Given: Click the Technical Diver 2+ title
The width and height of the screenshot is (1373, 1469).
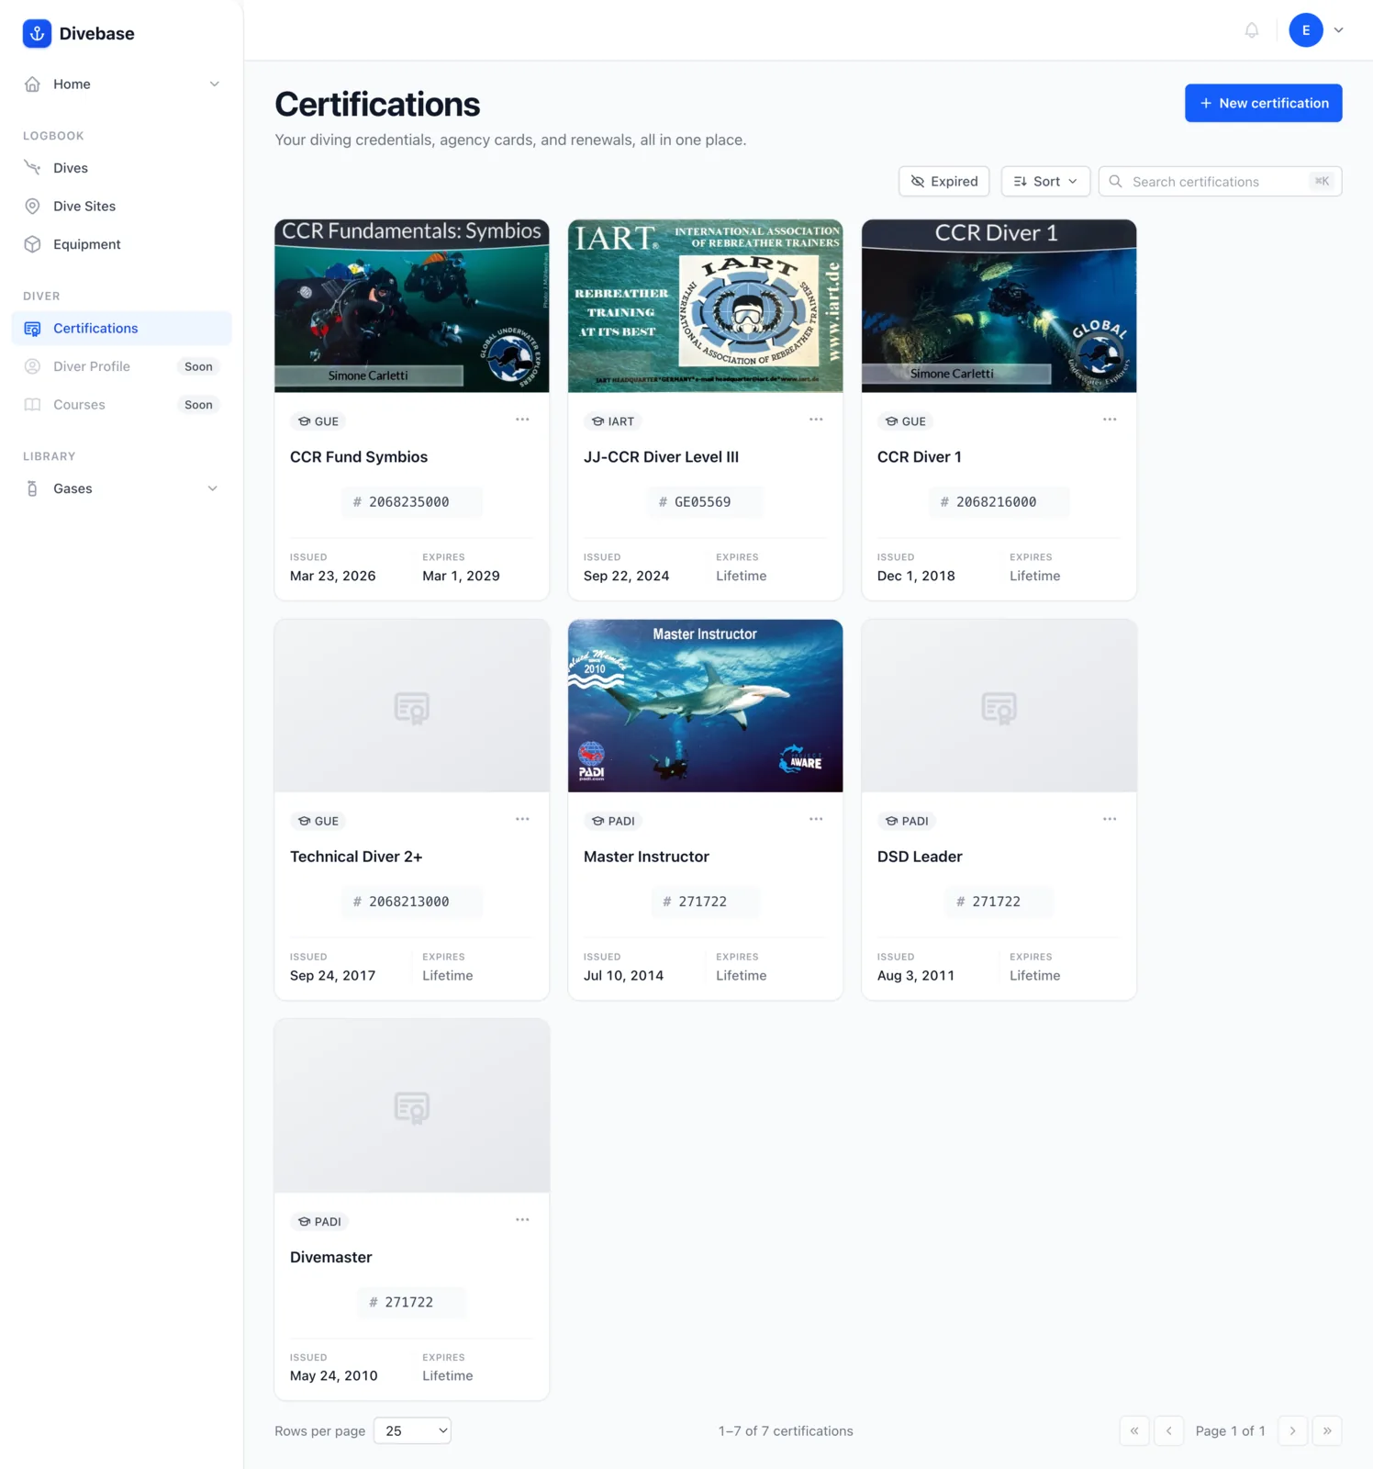Looking at the screenshot, I should (x=356, y=857).
